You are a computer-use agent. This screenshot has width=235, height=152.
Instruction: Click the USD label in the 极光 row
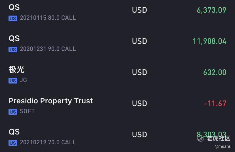tap(139, 72)
